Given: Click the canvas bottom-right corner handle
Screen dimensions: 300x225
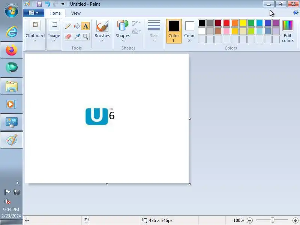Looking at the screenshot, I should click(189, 184).
